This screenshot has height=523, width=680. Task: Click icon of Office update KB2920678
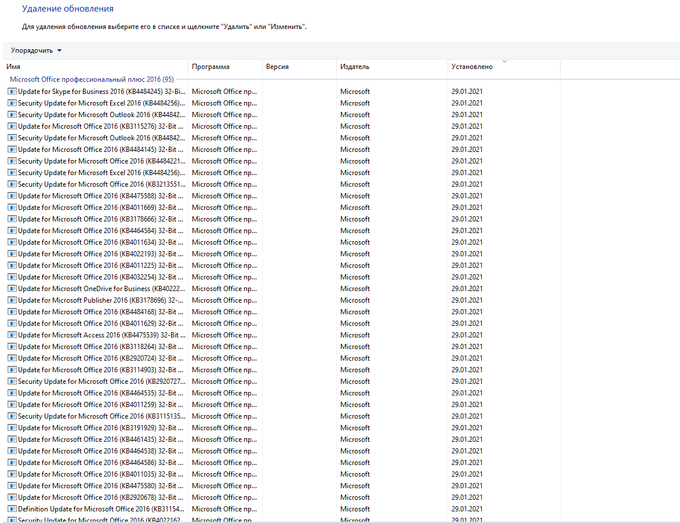click(x=12, y=497)
